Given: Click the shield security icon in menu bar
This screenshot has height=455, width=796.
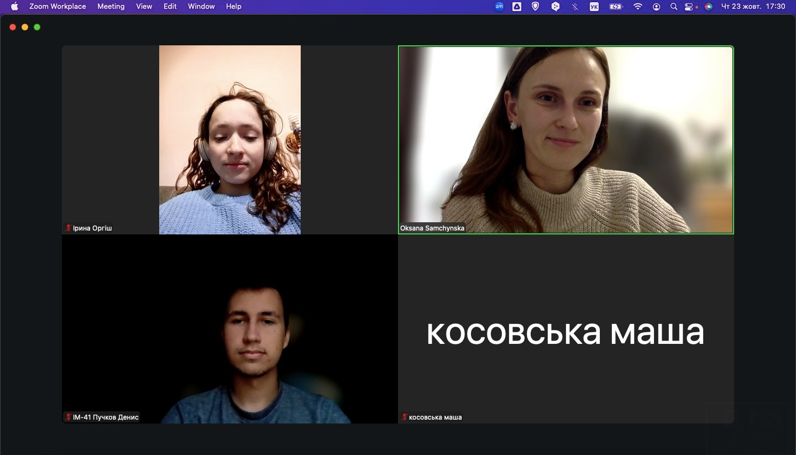Looking at the screenshot, I should point(535,7).
